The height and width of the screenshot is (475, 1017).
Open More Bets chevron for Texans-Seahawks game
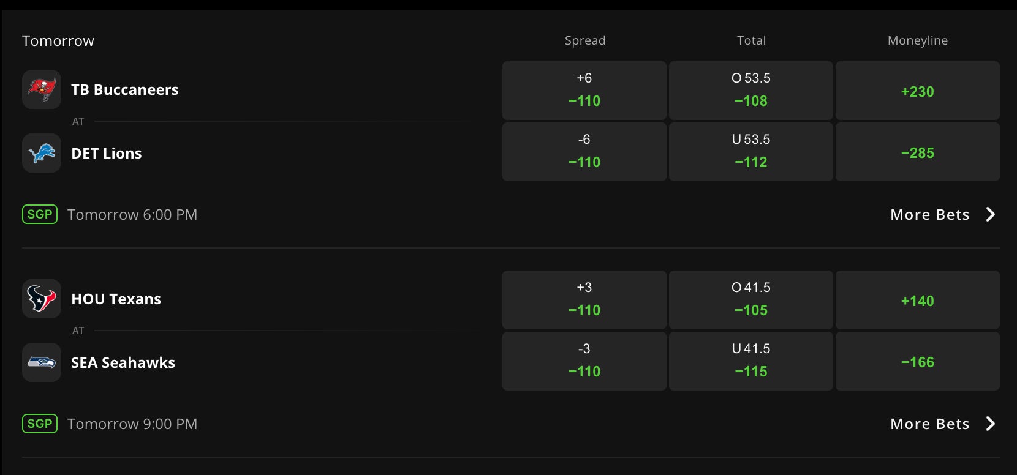[x=990, y=424]
